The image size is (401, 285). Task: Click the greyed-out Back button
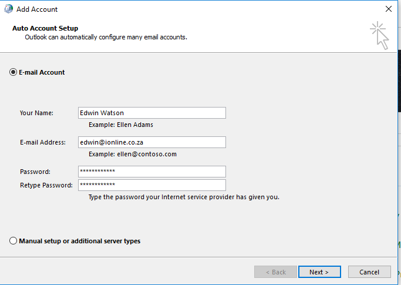(276, 272)
